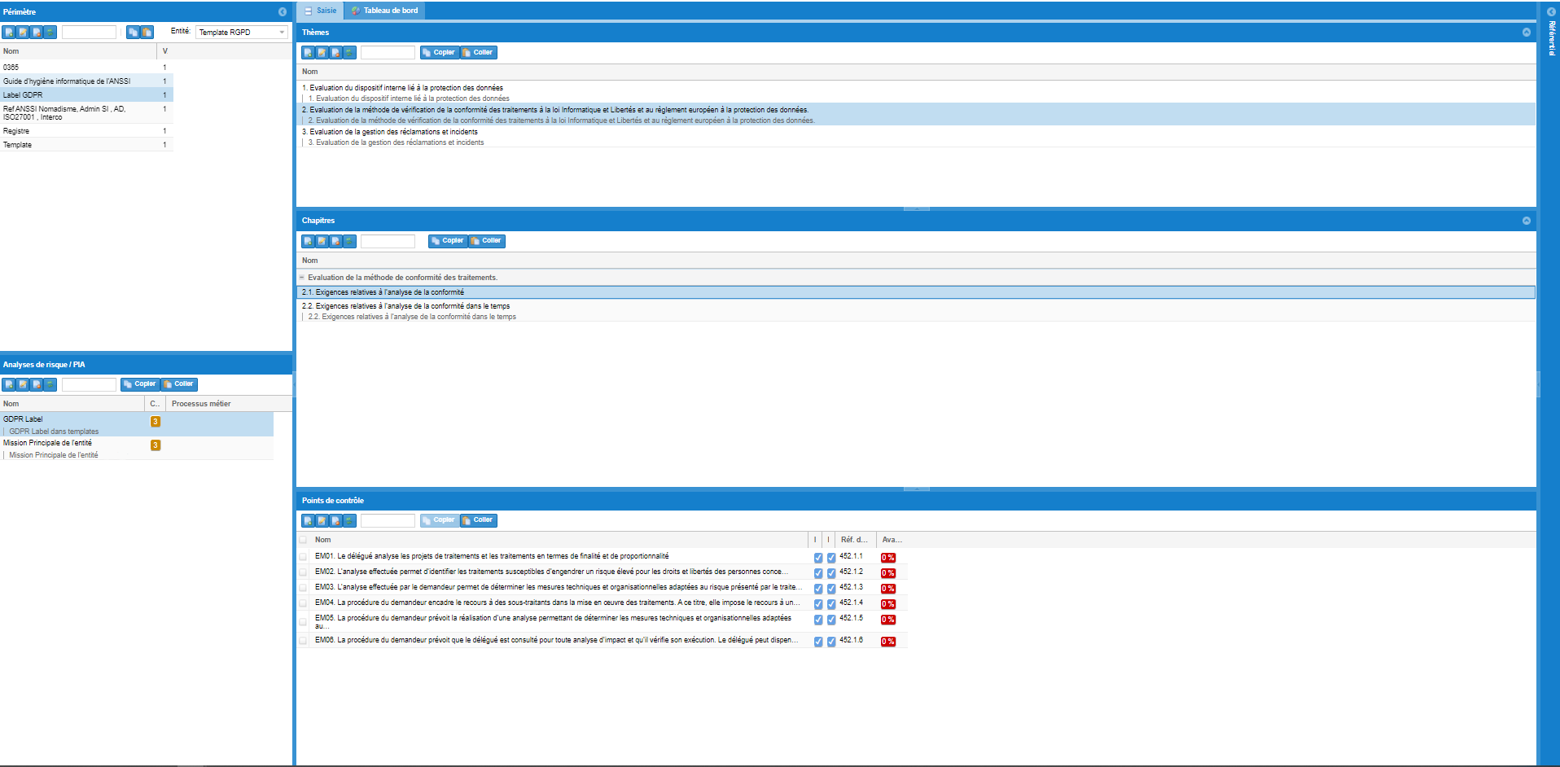The width and height of the screenshot is (1560, 767).
Task: Select the Saisie tab
Action: pyautogui.click(x=320, y=11)
